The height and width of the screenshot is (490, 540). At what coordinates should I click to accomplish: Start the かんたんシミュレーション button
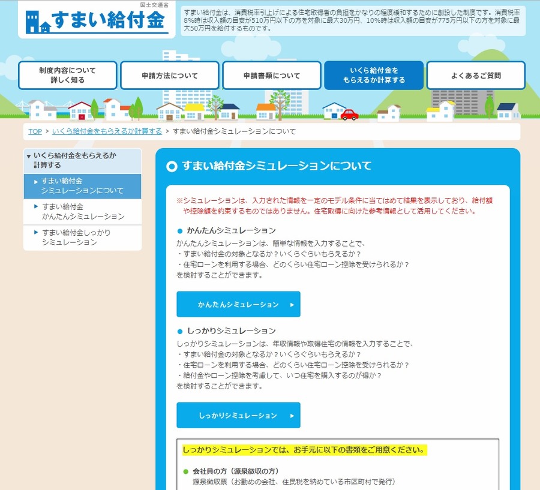(238, 304)
